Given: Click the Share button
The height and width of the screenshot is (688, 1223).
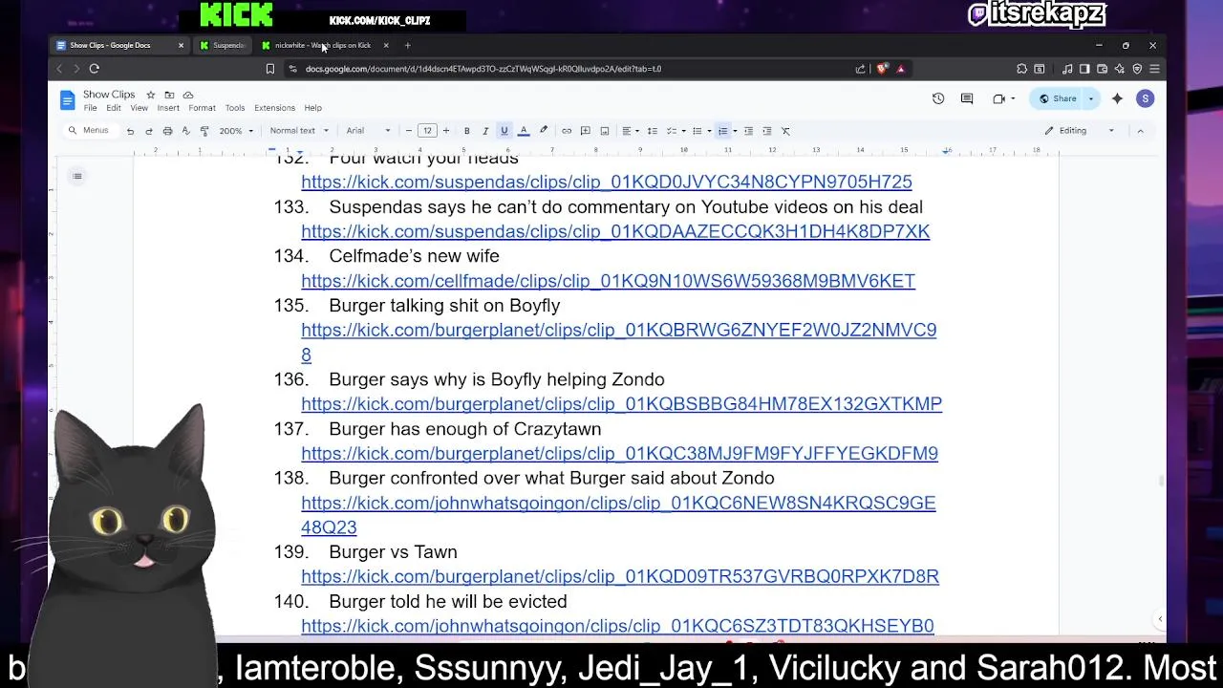Looking at the screenshot, I should (1057, 98).
